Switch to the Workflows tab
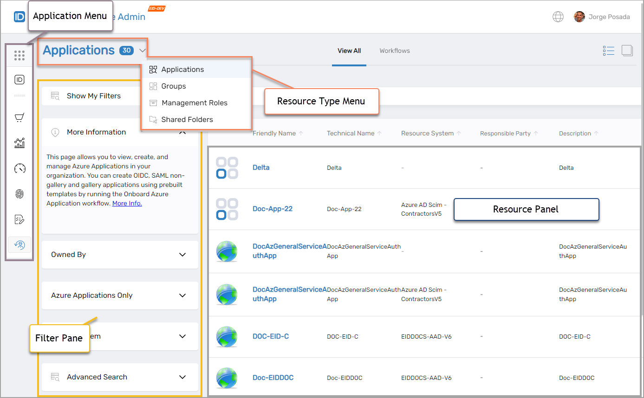 (394, 51)
